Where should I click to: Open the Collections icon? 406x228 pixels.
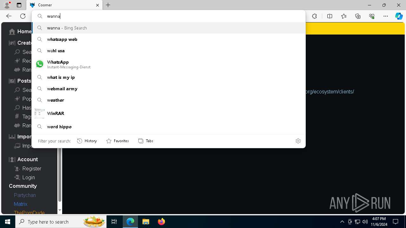(x=358, y=16)
